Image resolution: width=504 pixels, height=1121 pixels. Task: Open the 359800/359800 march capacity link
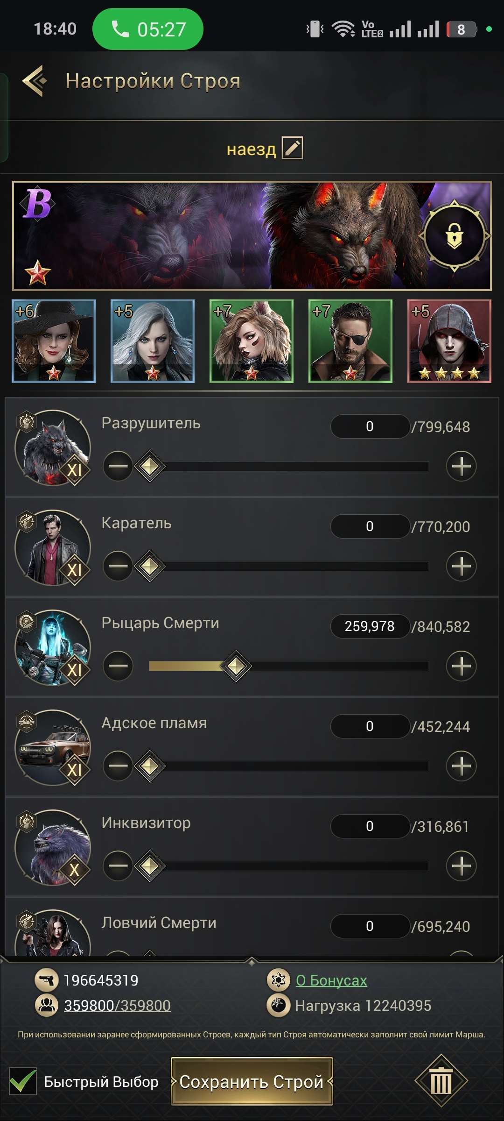pyautogui.click(x=117, y=1005)
